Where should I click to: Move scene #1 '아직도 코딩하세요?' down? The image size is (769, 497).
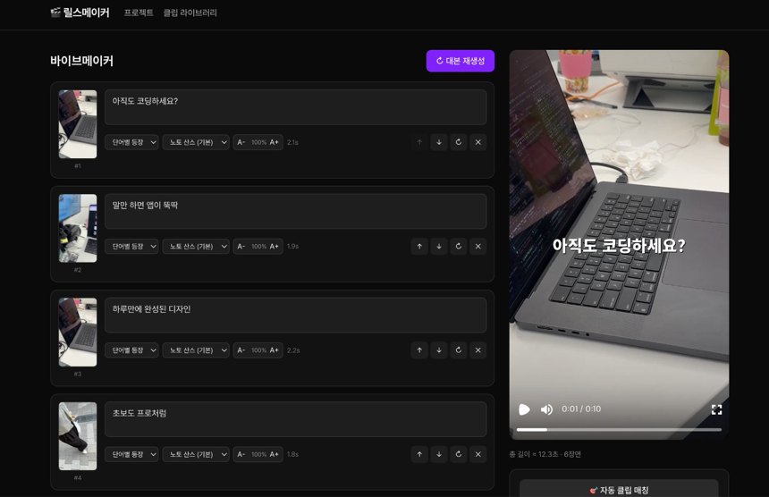click(x=439, y=142)
